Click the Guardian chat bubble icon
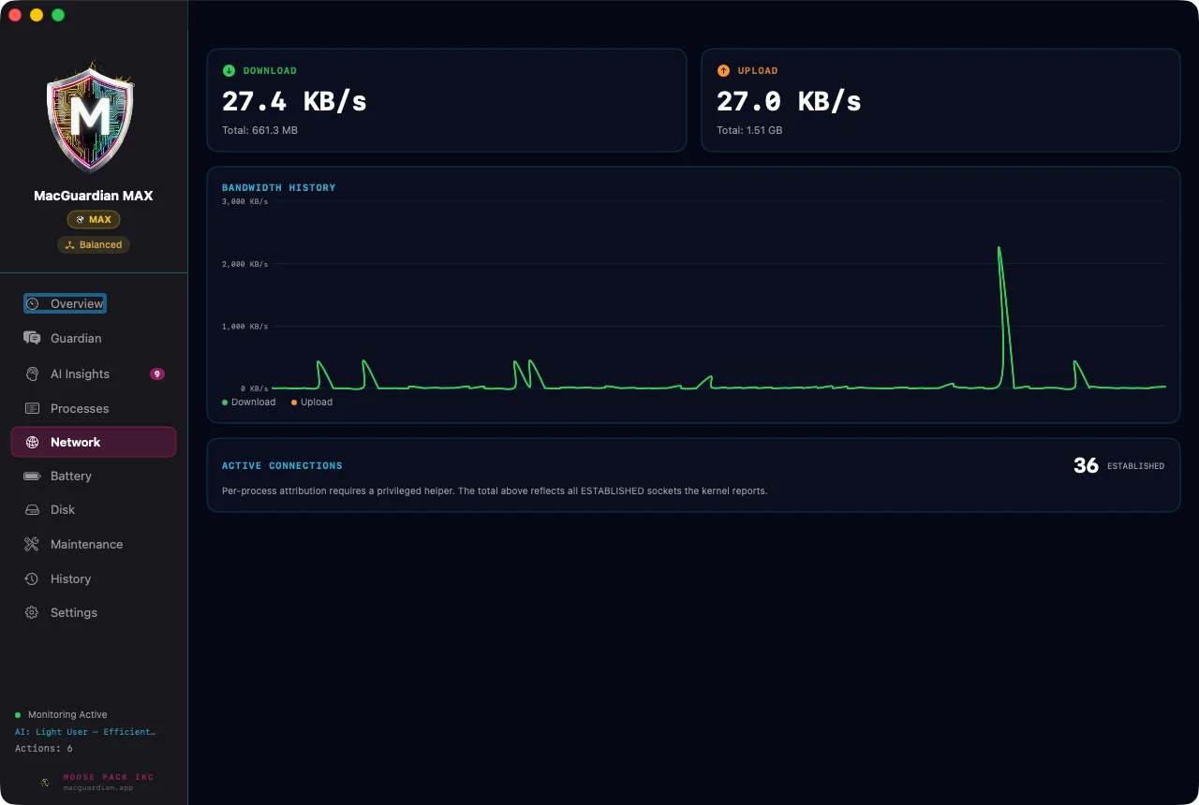Screen dimensions: 1199x805 32,338
